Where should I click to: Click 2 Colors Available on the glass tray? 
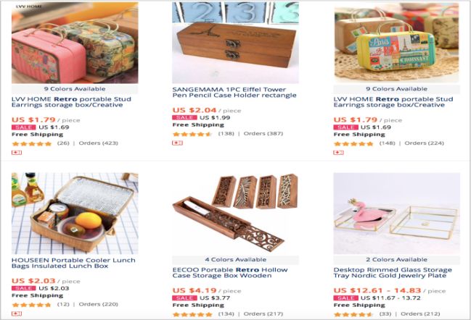pyautogui.click(x=396, y=259)
